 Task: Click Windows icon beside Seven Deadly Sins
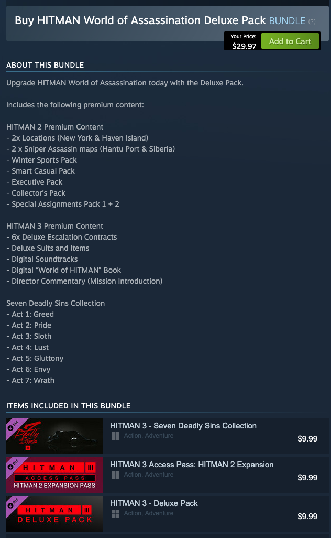click(115, 436)
